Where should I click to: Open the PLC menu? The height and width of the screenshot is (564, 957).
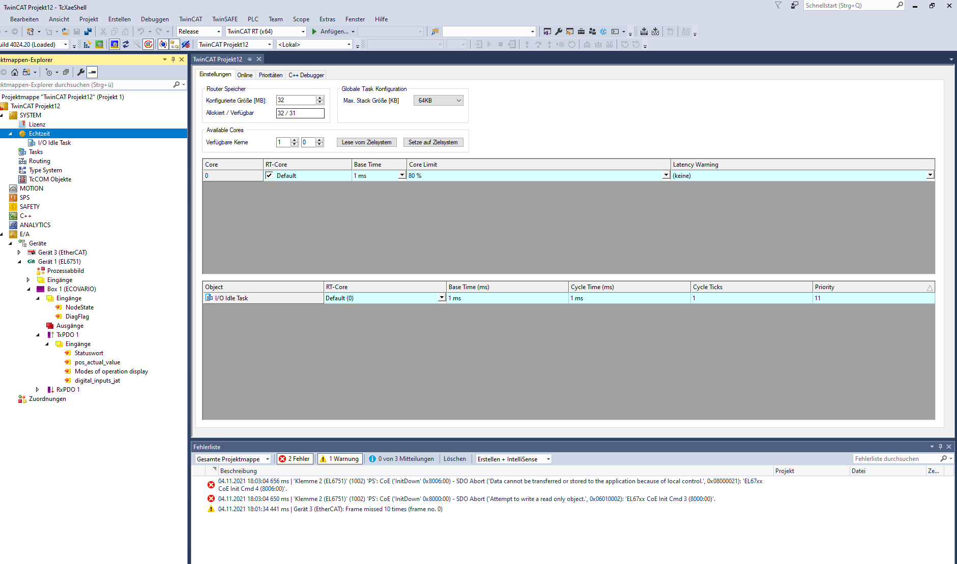[x=253, y=19]
